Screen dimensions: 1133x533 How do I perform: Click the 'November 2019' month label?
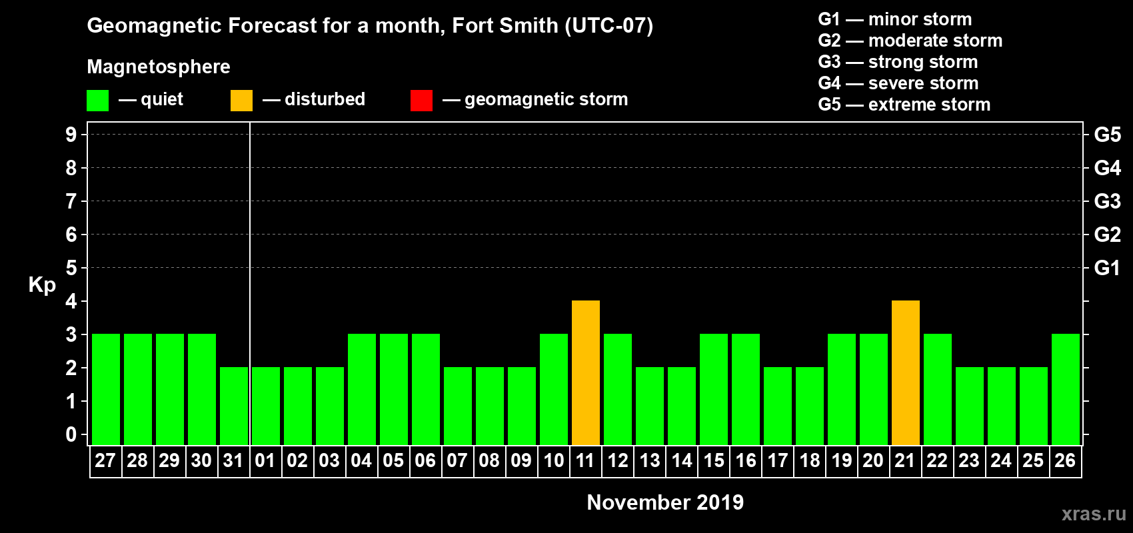[x=665, y=502]
